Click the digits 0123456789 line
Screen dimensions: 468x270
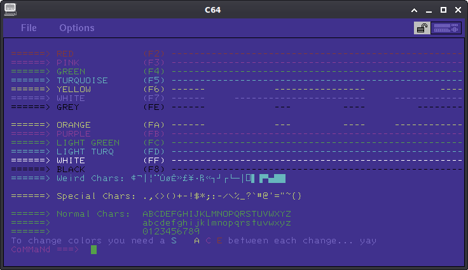point(171,231)
